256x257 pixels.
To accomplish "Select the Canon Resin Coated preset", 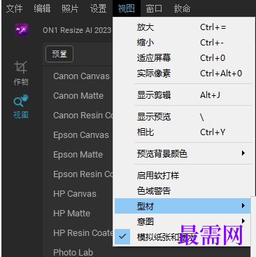I will (x=83, y=116).
